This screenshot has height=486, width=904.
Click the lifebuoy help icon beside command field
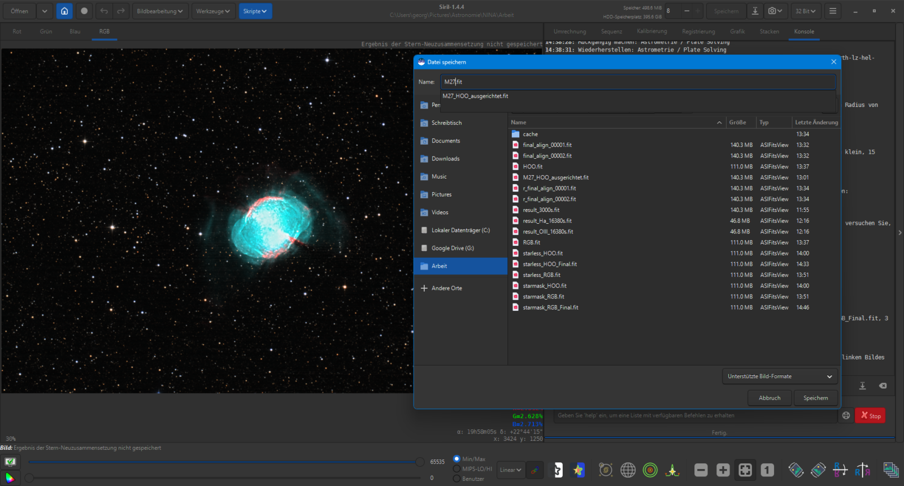point(846,415)
